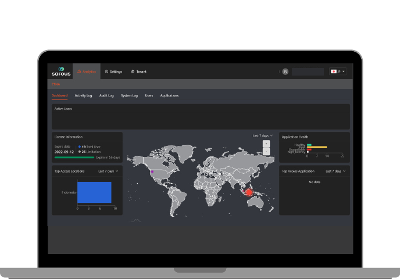
Task: Click the Expire in 56 days text
Action: pyautogui.click(x=108, y=158)
